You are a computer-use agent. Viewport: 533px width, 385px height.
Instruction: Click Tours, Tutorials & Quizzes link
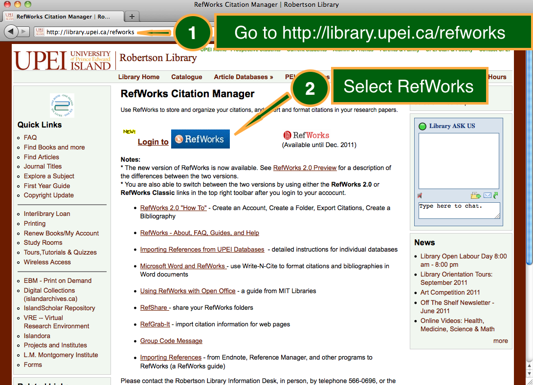(x=60, y=252)
